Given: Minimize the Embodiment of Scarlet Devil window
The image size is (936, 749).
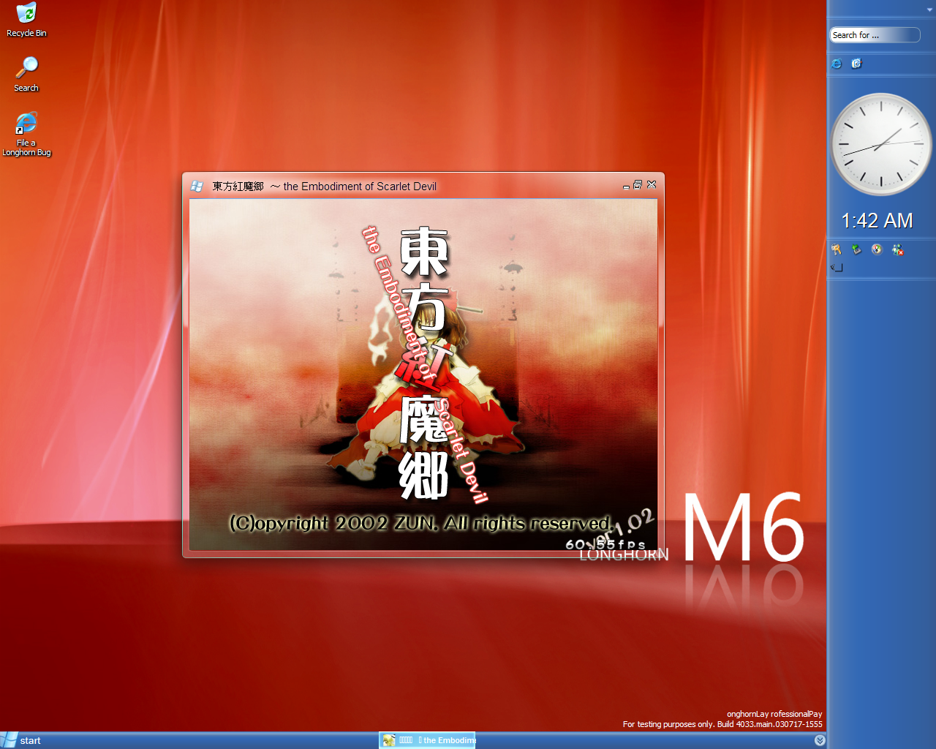Looking at the screenshot, I should tap(626, 186).
